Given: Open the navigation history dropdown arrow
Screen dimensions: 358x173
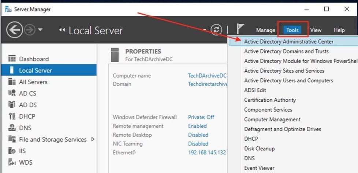Looking at the screenshot, I should 40,30.
